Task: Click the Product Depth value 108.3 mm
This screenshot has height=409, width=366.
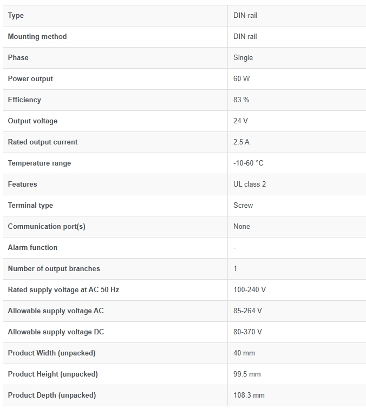Action: tap(249, 395)
